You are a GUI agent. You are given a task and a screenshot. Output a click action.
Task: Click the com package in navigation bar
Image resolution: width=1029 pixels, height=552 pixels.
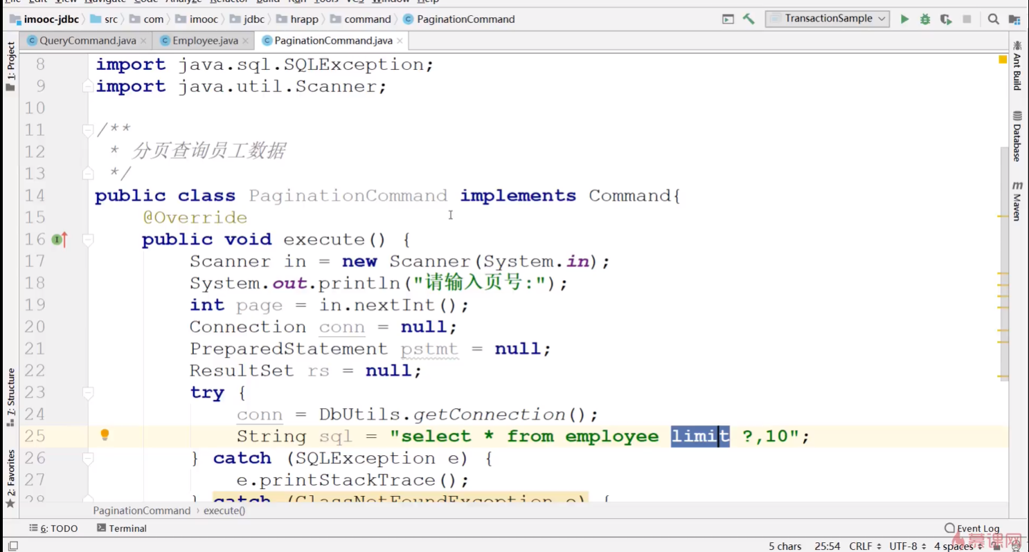(147, 19)
